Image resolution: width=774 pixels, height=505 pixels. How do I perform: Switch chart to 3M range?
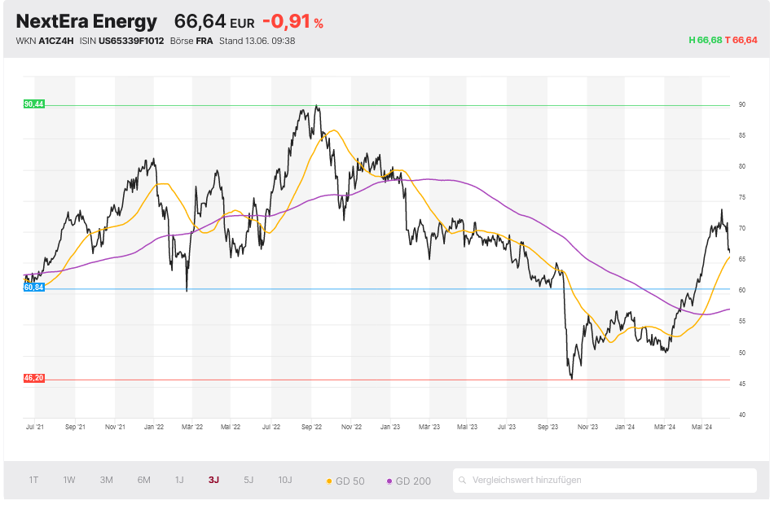pos(106,480)
